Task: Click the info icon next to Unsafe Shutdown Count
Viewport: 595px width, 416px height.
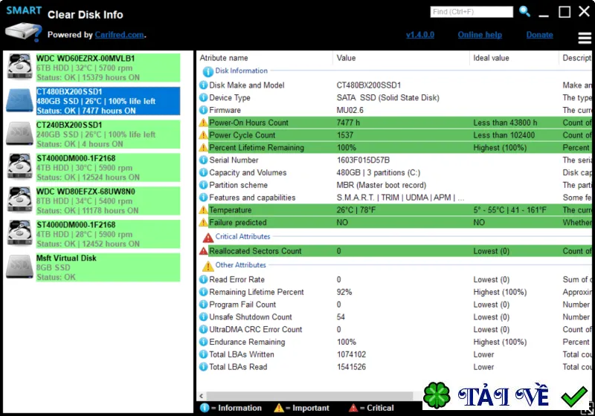Action: (203, 316)
